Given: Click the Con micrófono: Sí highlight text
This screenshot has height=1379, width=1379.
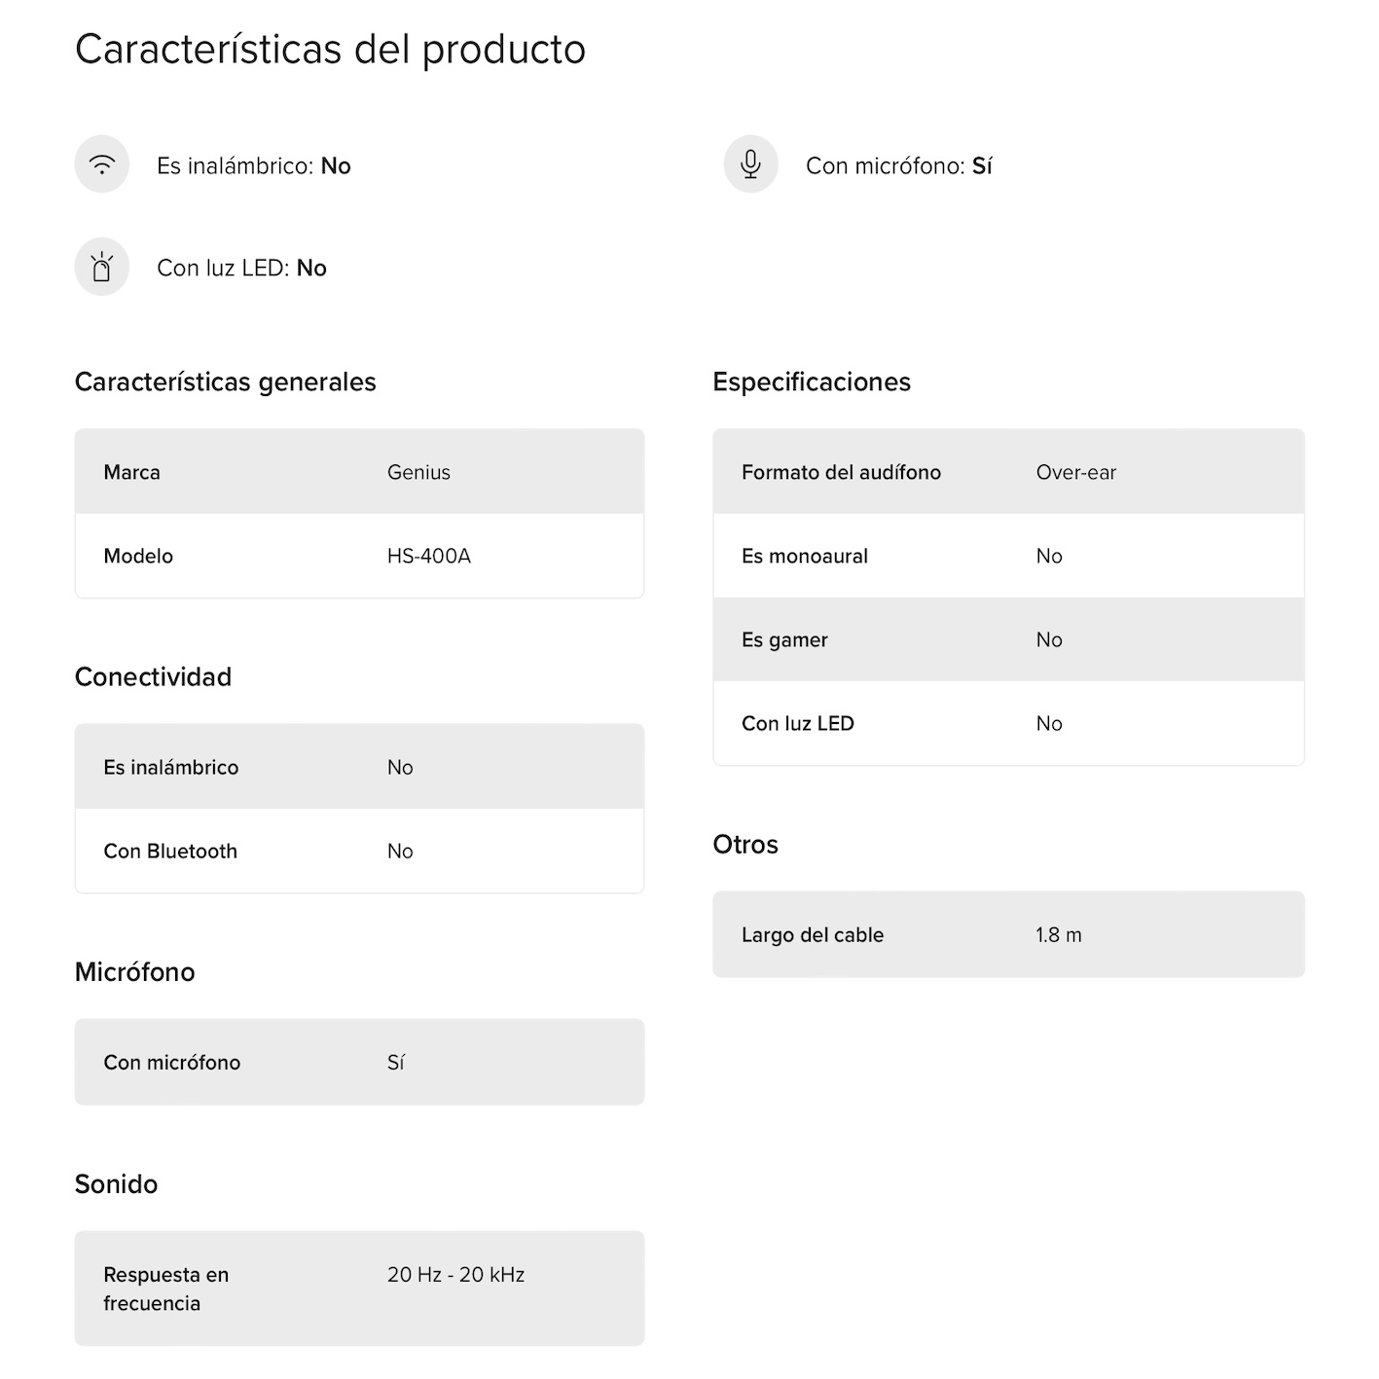Looking at the screenshot, I should (x=898, y=165).
